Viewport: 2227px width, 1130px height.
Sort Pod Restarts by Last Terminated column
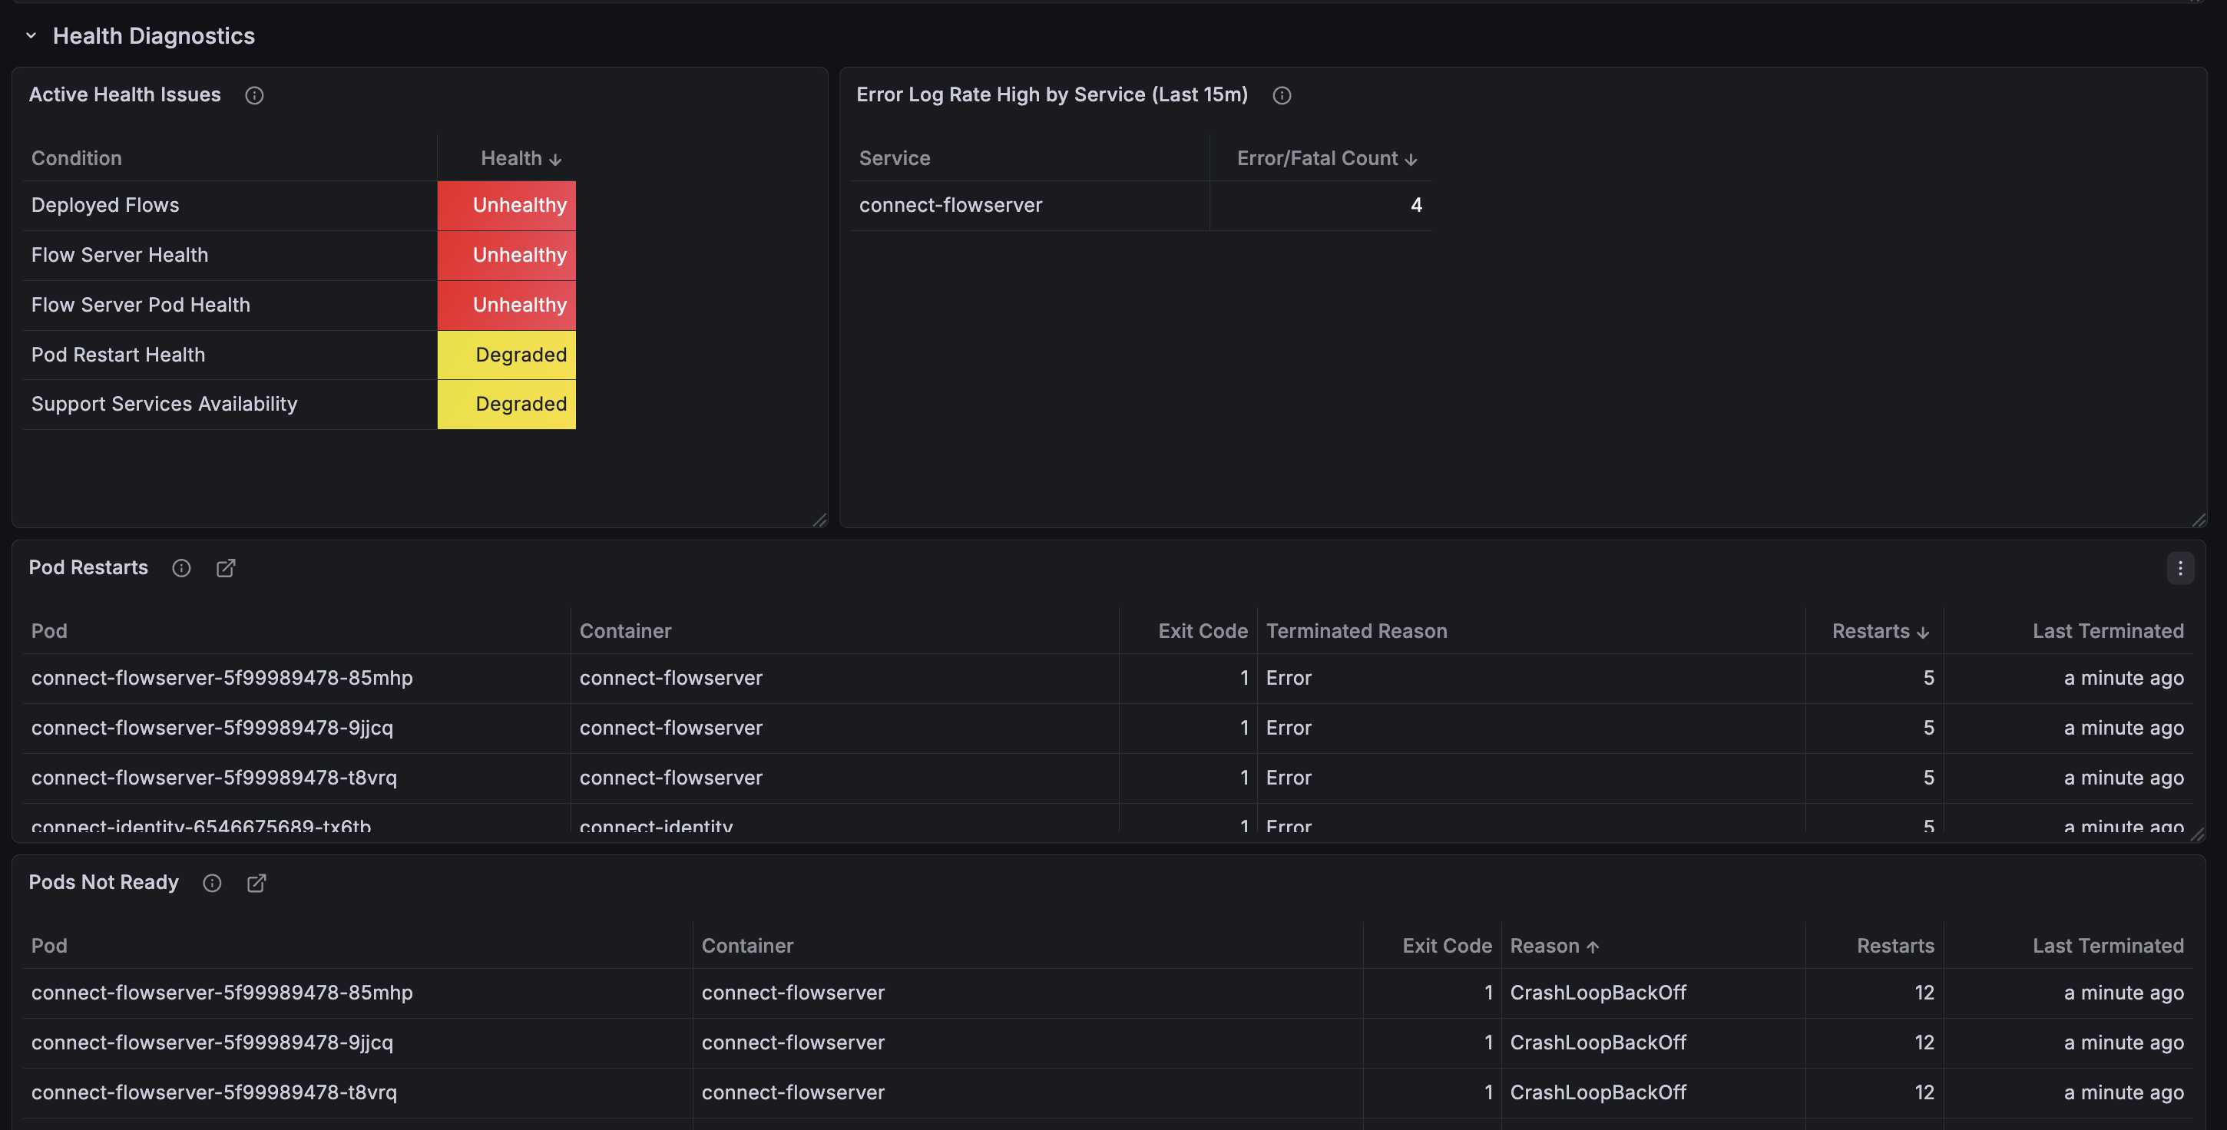point(2108,631)
